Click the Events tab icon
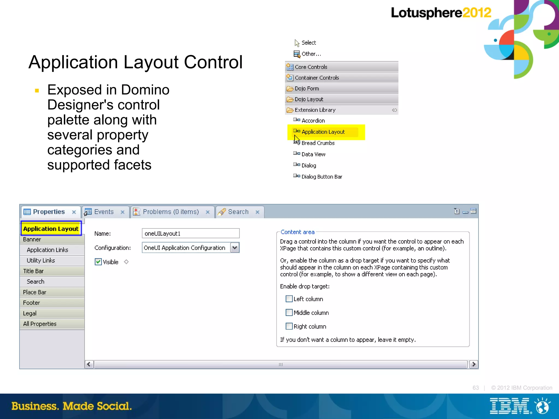 88,212
